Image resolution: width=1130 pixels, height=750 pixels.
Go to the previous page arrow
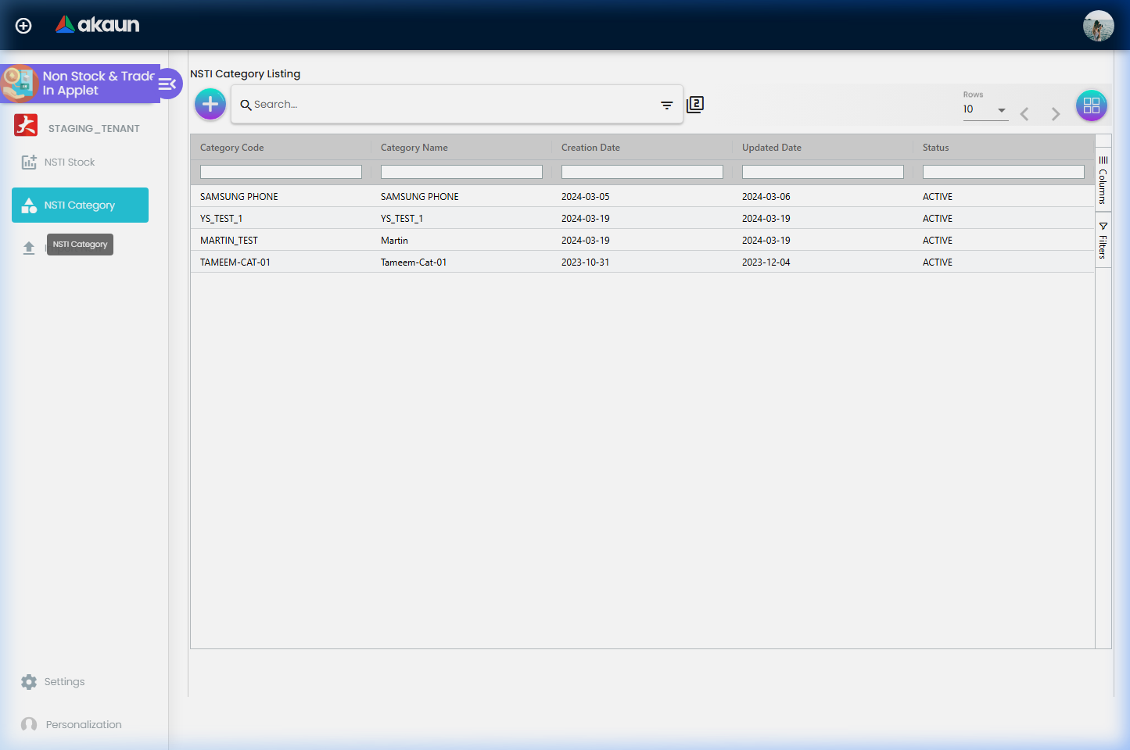click(x=1024, y=114)
